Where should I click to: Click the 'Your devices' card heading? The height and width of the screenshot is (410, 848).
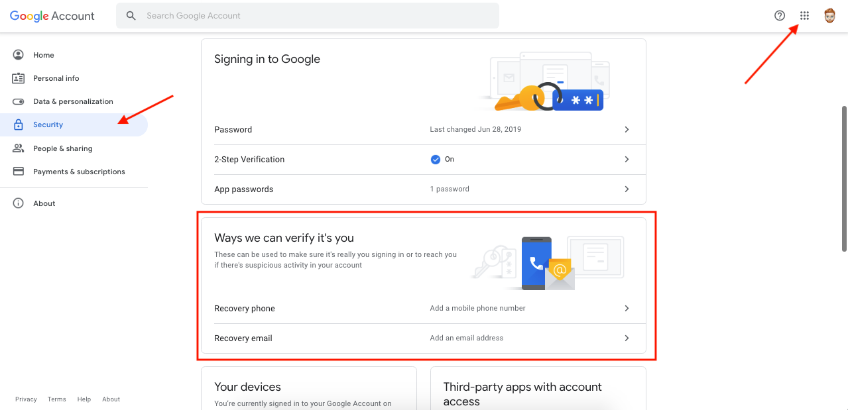(247, 387)
